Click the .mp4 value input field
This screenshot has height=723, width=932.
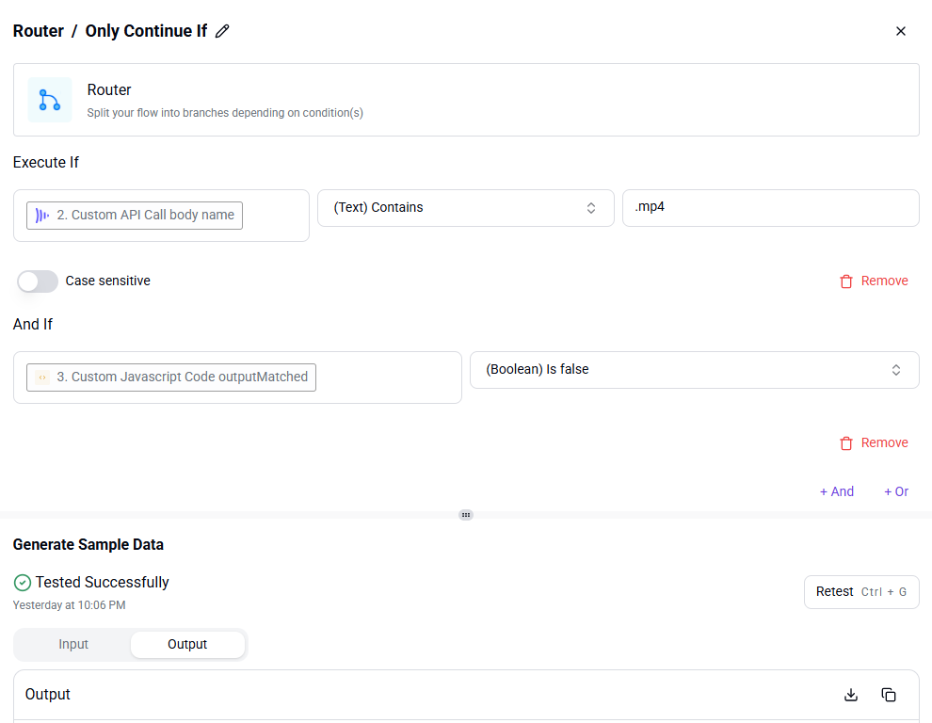[x=770, y=208]
